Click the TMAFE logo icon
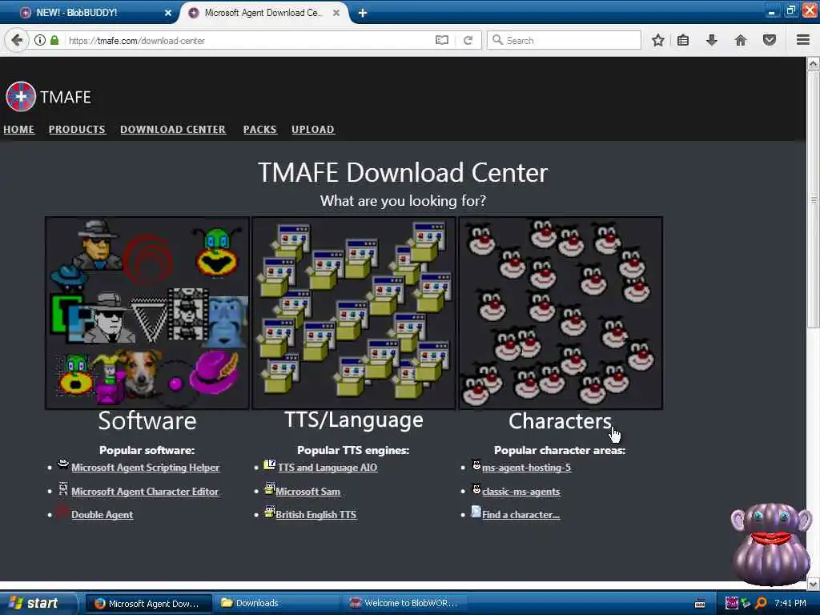The image size is (820, 615). click(21, 97)
